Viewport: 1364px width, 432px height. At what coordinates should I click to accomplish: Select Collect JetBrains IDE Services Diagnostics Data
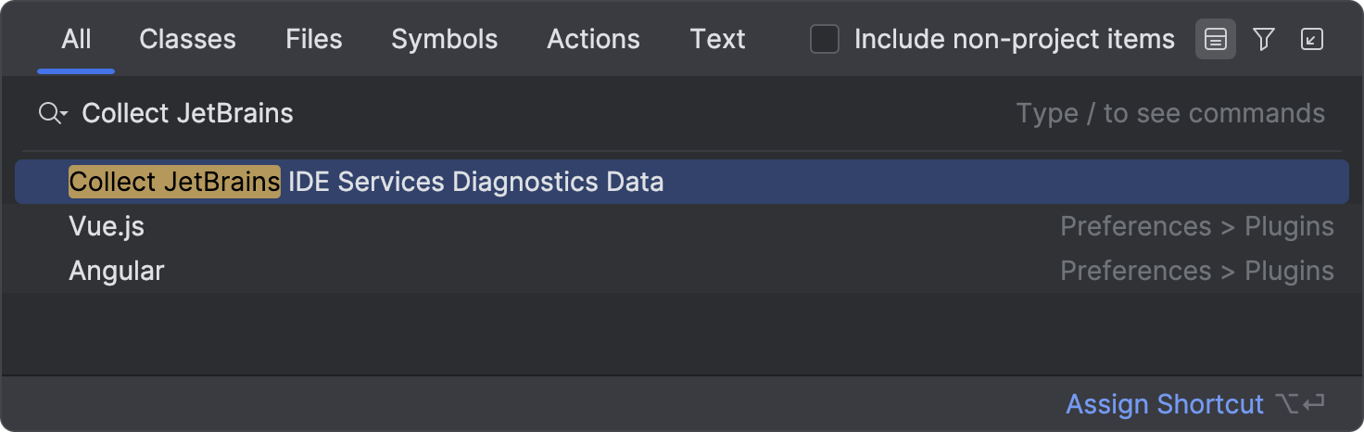pos(682,182)
